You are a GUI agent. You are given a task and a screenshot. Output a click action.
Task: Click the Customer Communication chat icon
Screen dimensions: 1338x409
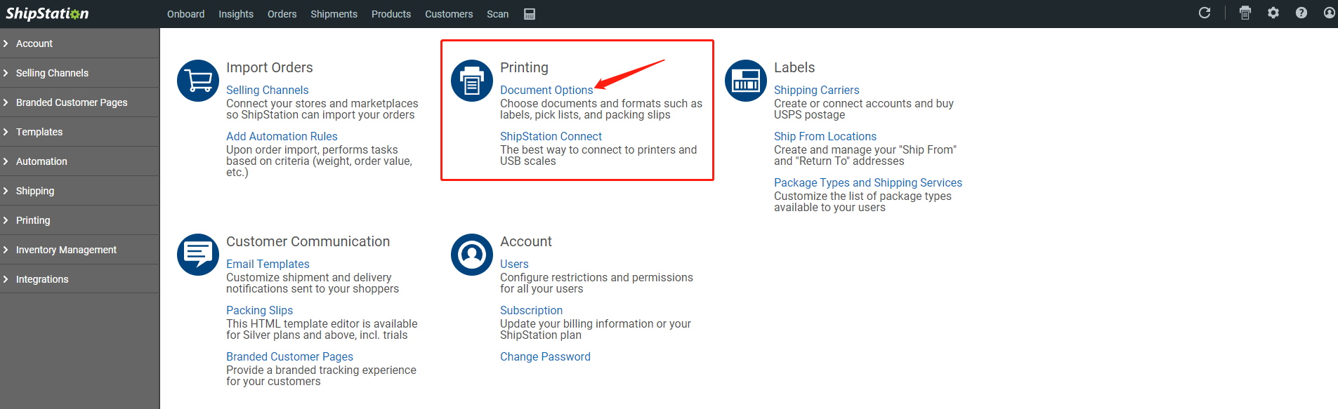[x=198, y=255]
